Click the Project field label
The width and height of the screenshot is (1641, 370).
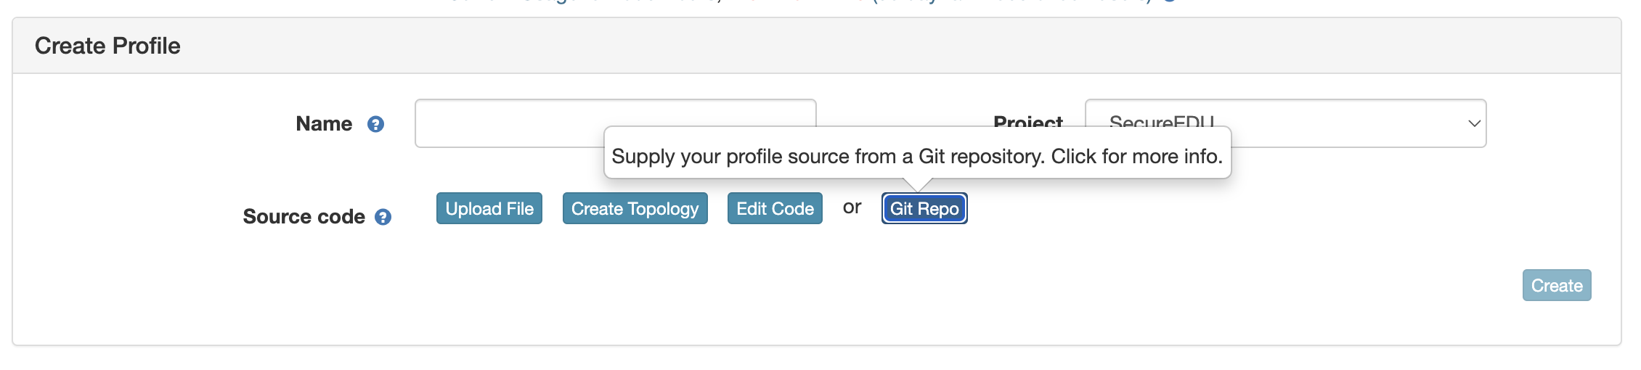(x=1028, y=119)
